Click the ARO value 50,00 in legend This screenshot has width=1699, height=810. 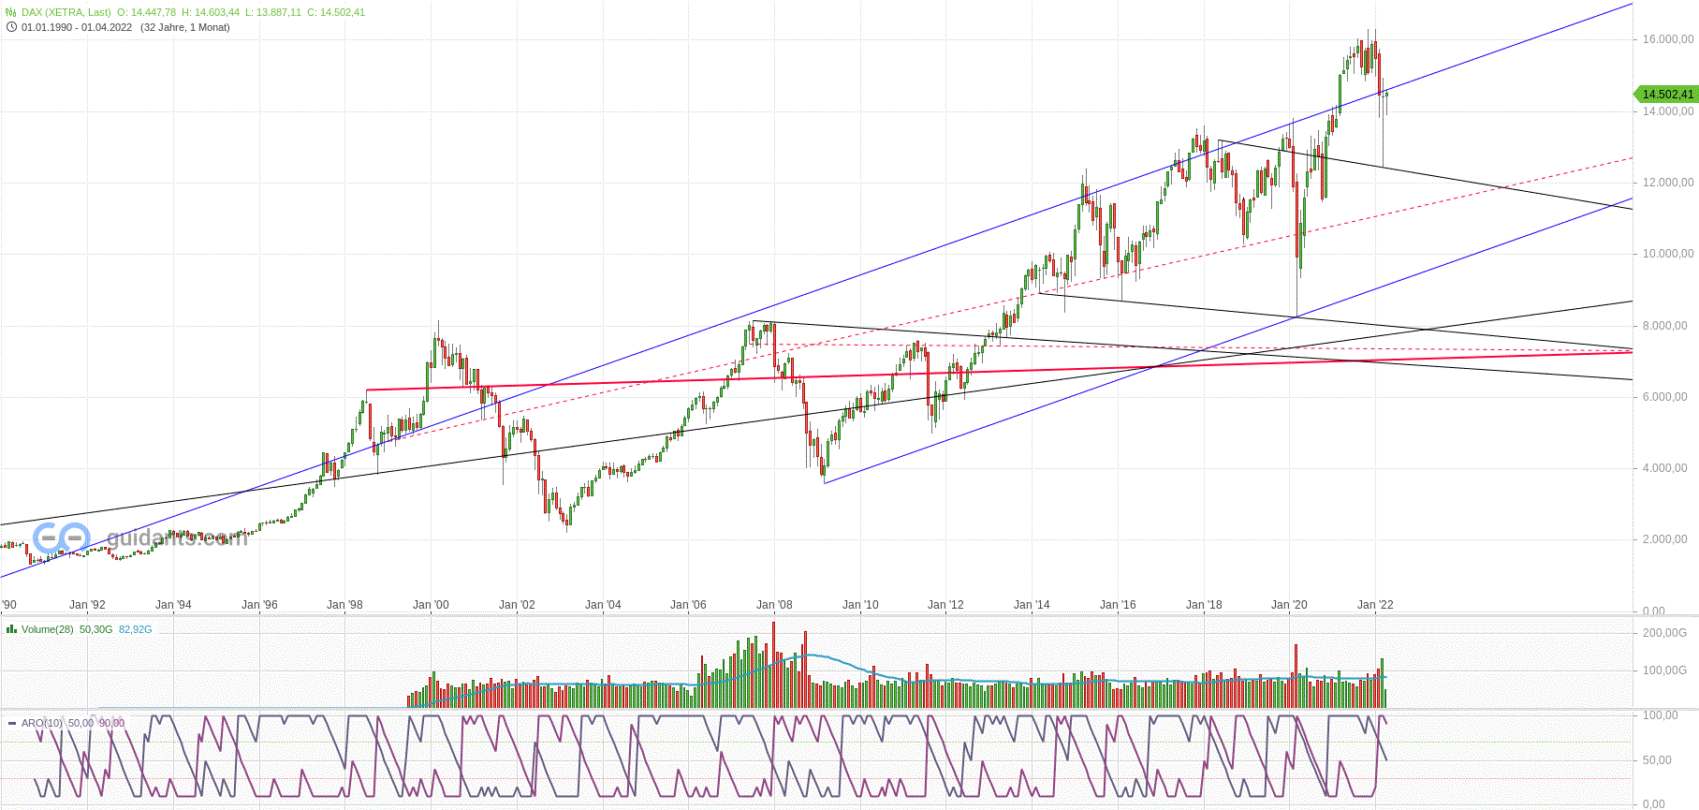point(81,723)
